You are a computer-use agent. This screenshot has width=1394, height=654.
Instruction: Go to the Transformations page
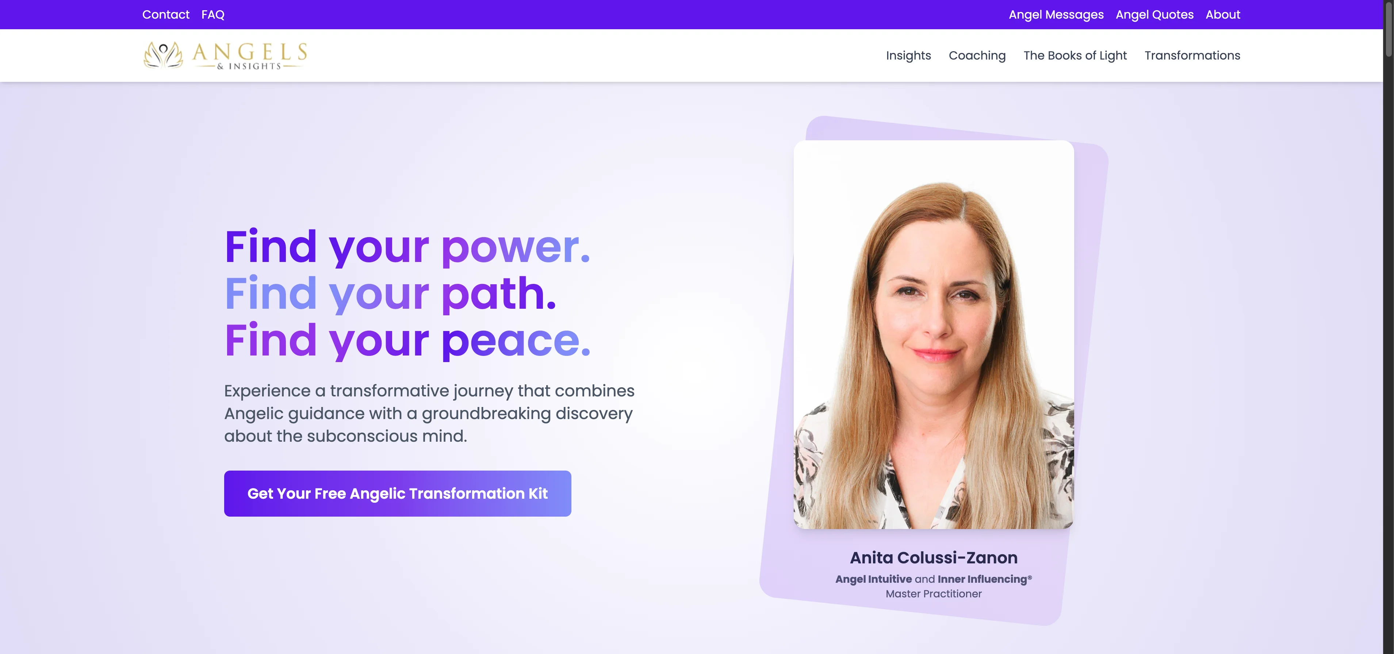coord(1192,55)
